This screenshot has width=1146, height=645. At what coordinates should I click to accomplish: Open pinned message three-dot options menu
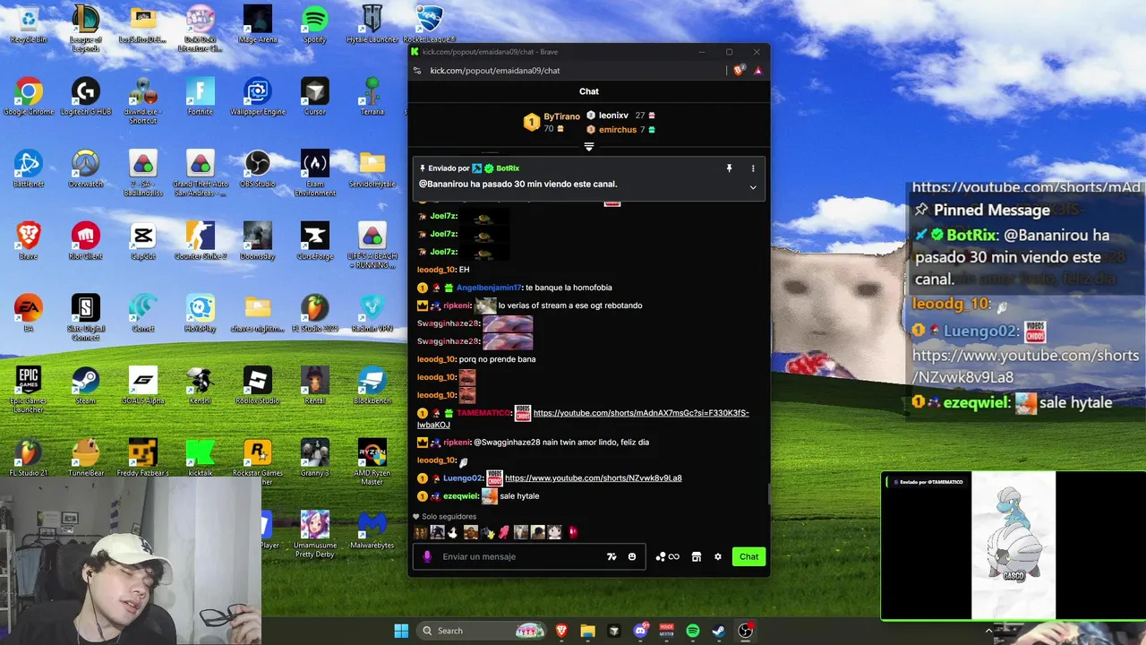753,168
